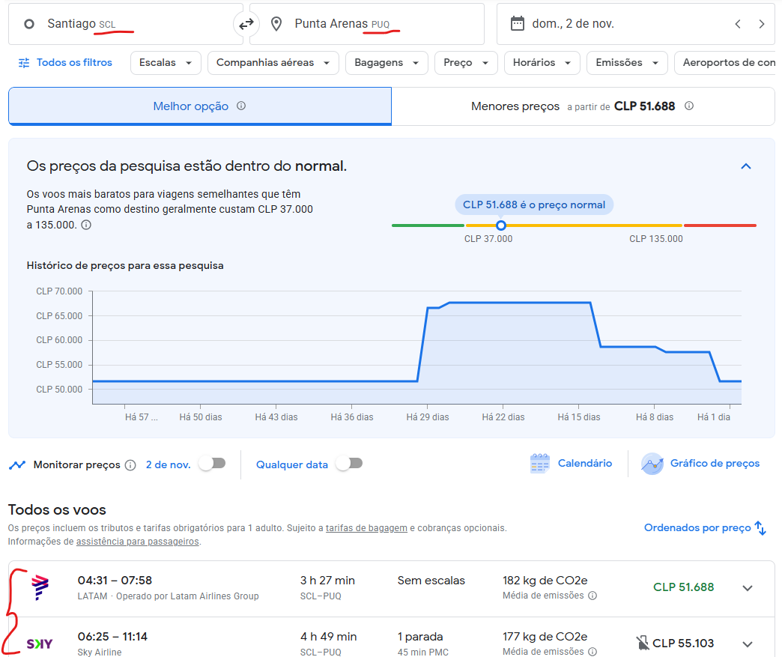Open the tarifas de bagagem link

(366, 528)
